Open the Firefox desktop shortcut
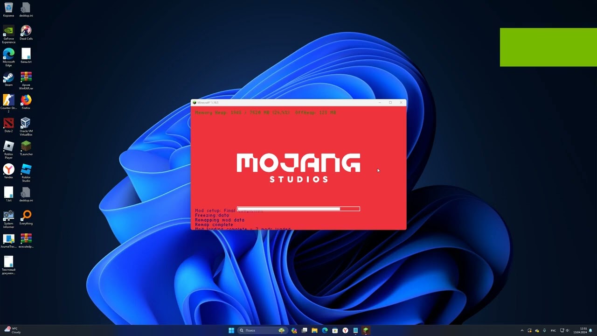Screen dimensions: 597x336 (26, 102)
